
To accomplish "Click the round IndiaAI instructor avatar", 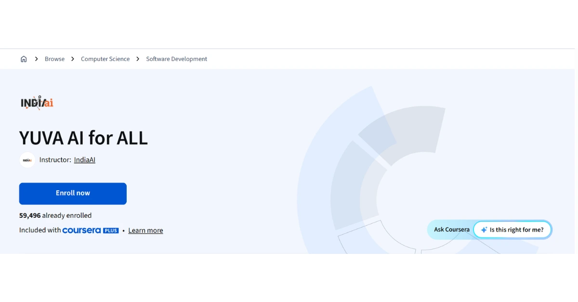I will pos(27,160).
